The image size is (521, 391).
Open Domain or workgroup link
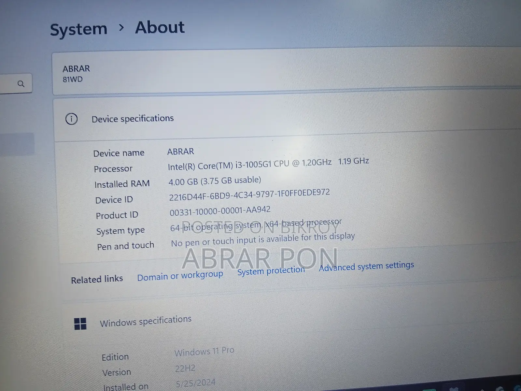point(180,276)
